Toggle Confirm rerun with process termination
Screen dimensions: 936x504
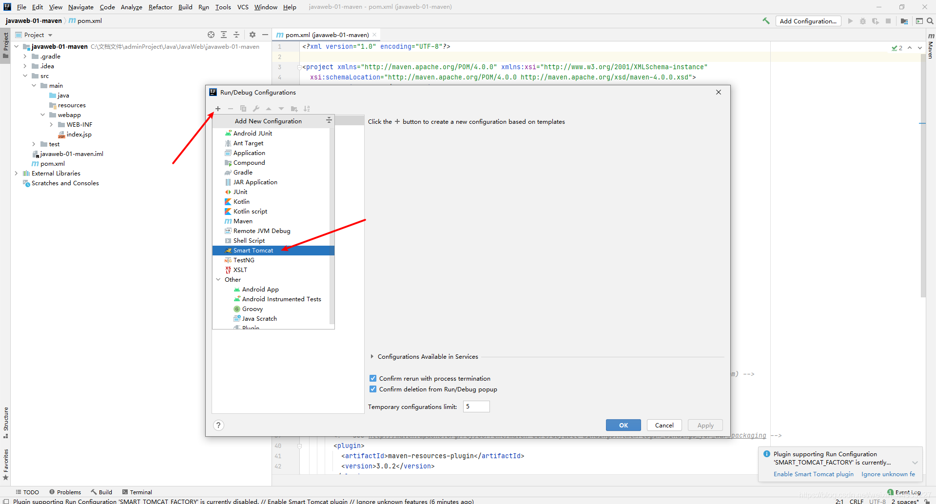[x=373, y=378]
